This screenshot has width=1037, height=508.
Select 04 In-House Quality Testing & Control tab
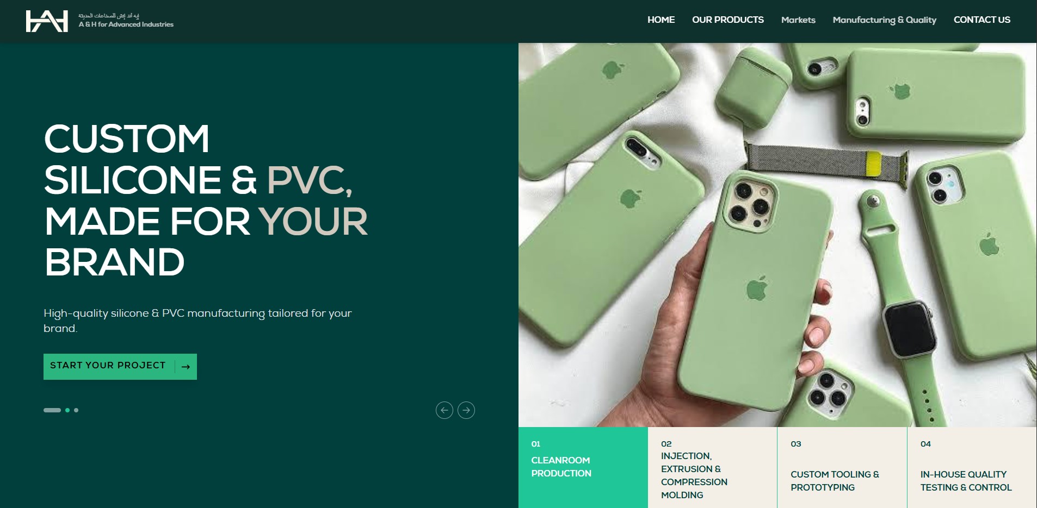pos(972,467)
